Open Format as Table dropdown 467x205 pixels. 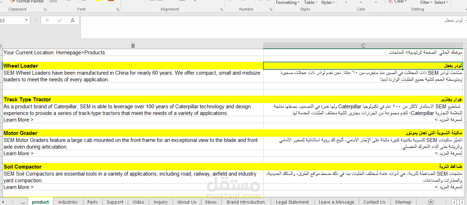pos(311,2)
